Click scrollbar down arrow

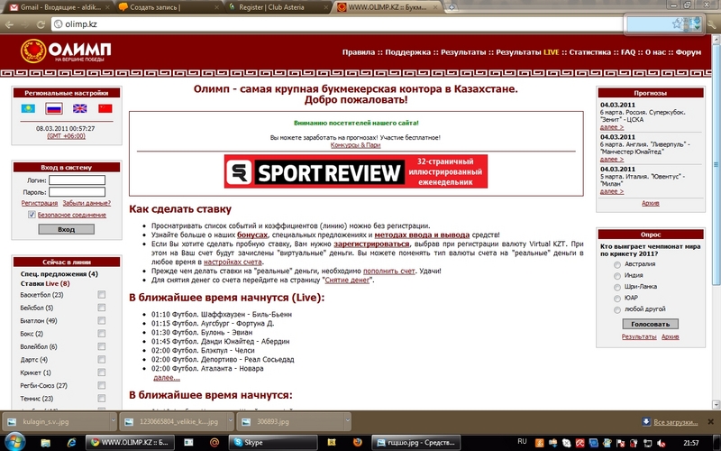[x=716, y=404]
